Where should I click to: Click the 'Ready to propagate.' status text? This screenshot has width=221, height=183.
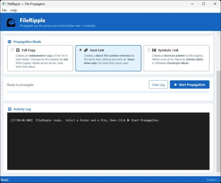click(x=20, y=85)
